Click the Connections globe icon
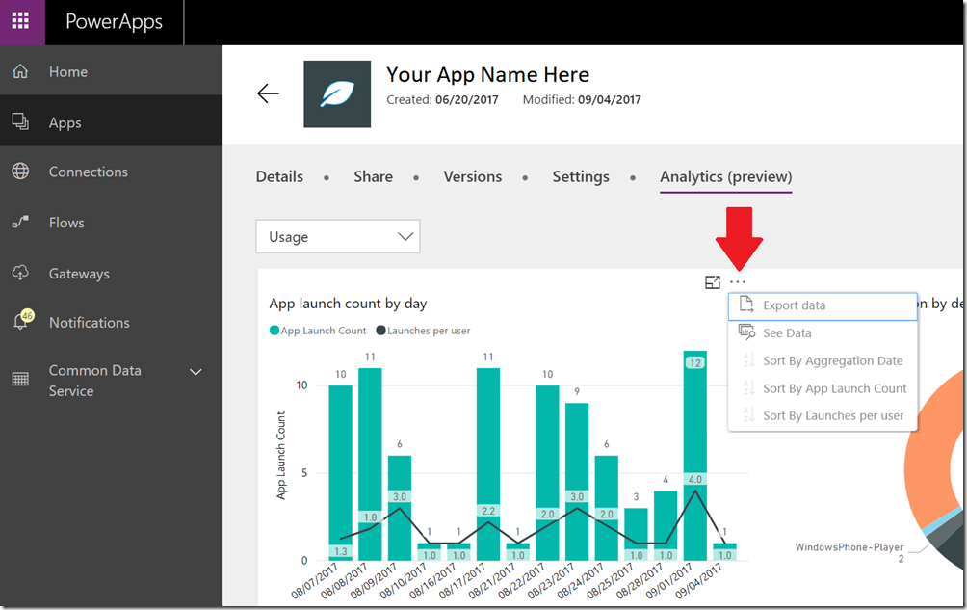This screenshot has height=610, width=967. (x=20, y=172)
